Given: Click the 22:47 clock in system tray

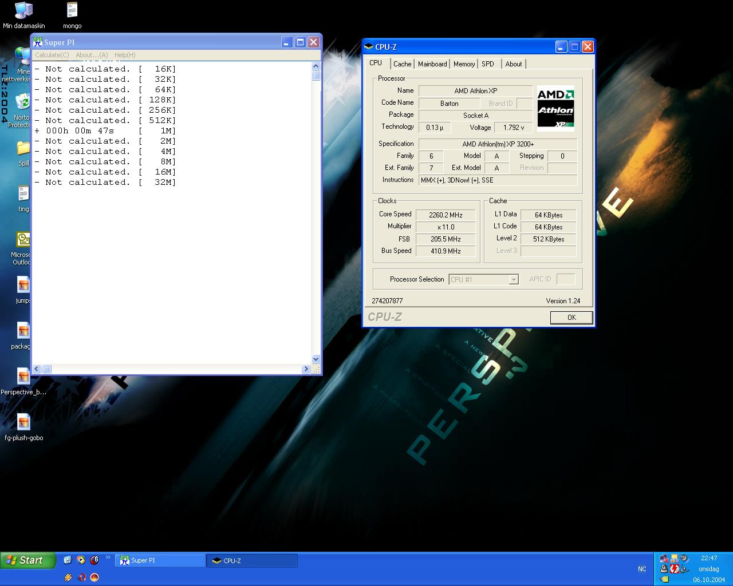Looking at the screenshot, I should (x=709, y=558).
